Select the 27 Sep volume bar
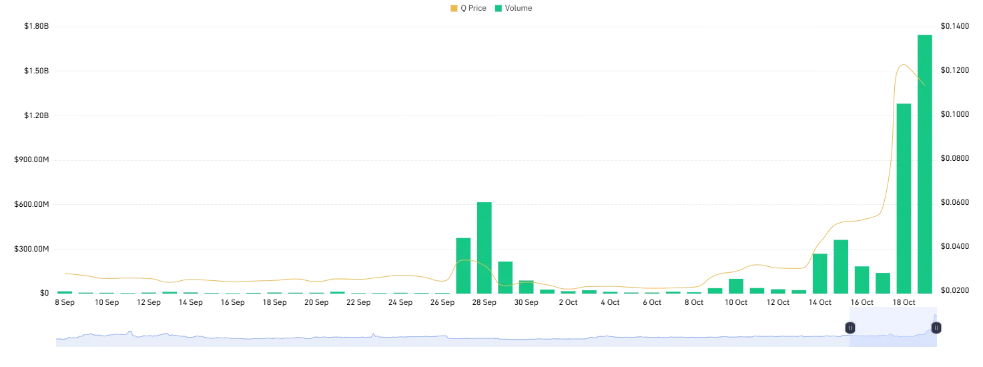Image resolution: width=983 pixels, height=367 pixels. pyautogui.click(x=463, y=266)
